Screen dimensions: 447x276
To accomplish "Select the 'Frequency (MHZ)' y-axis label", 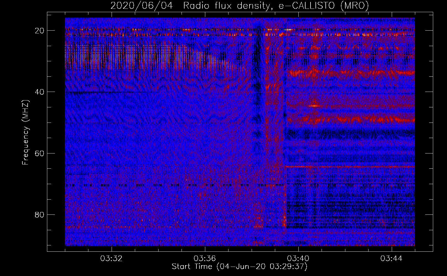I will point(25,132).
